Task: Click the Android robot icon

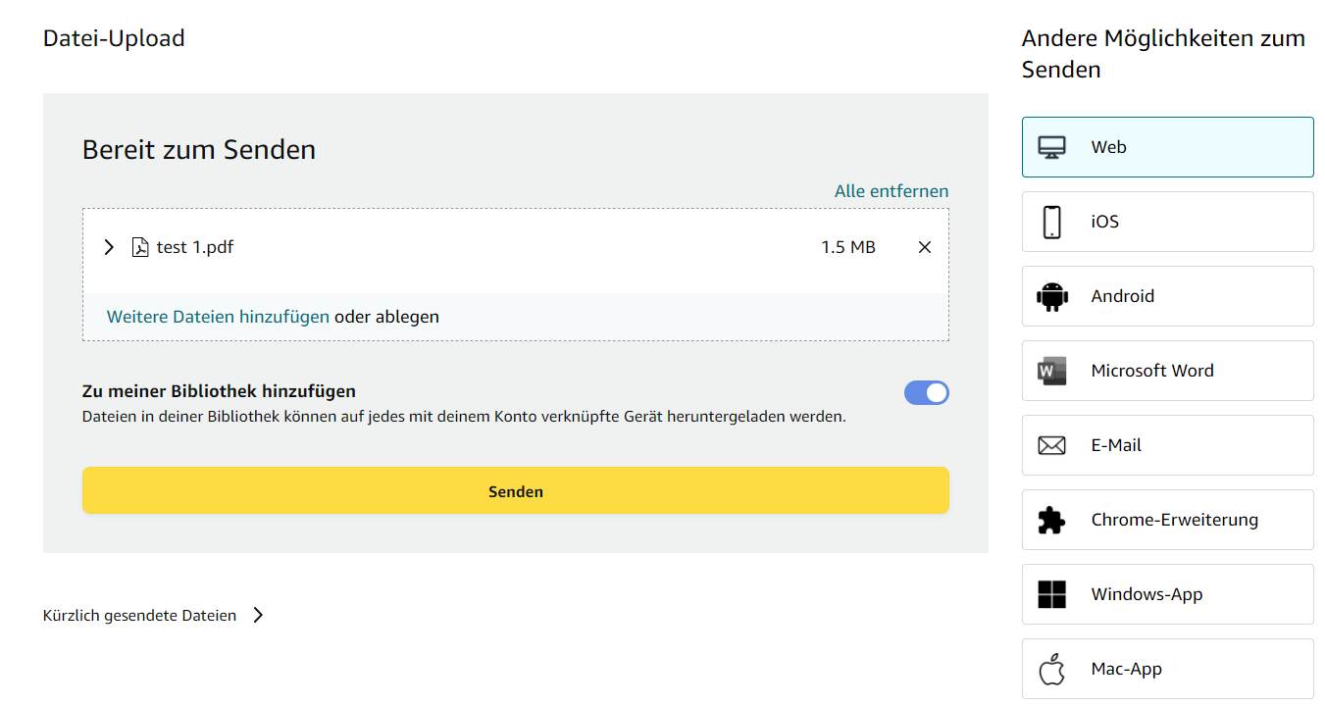Action: [1051, 296]
